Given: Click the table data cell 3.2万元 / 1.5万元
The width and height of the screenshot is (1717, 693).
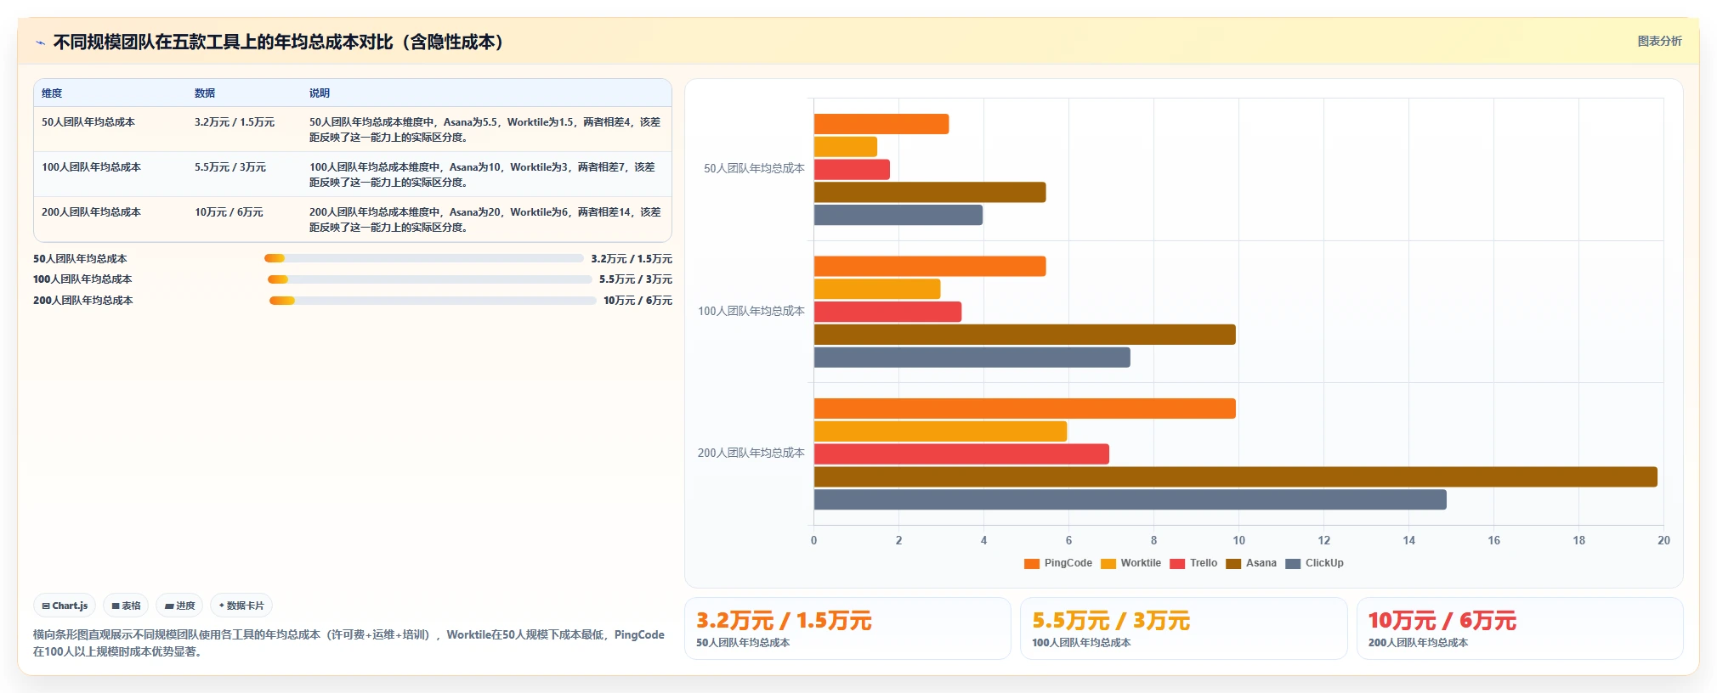Looking at the screenshot, I should (x=235, y=122).
